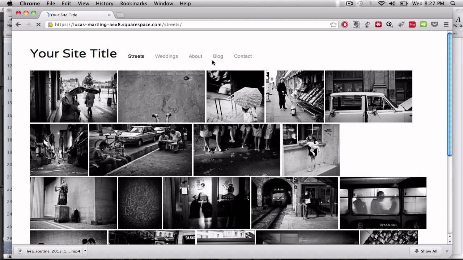Open the File menu

[51, 4]
